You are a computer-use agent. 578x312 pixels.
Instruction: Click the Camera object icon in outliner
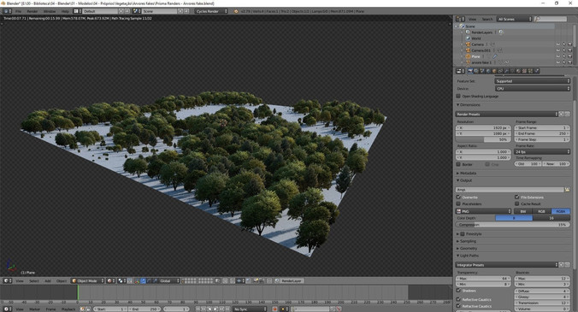(x=469, y=44)
